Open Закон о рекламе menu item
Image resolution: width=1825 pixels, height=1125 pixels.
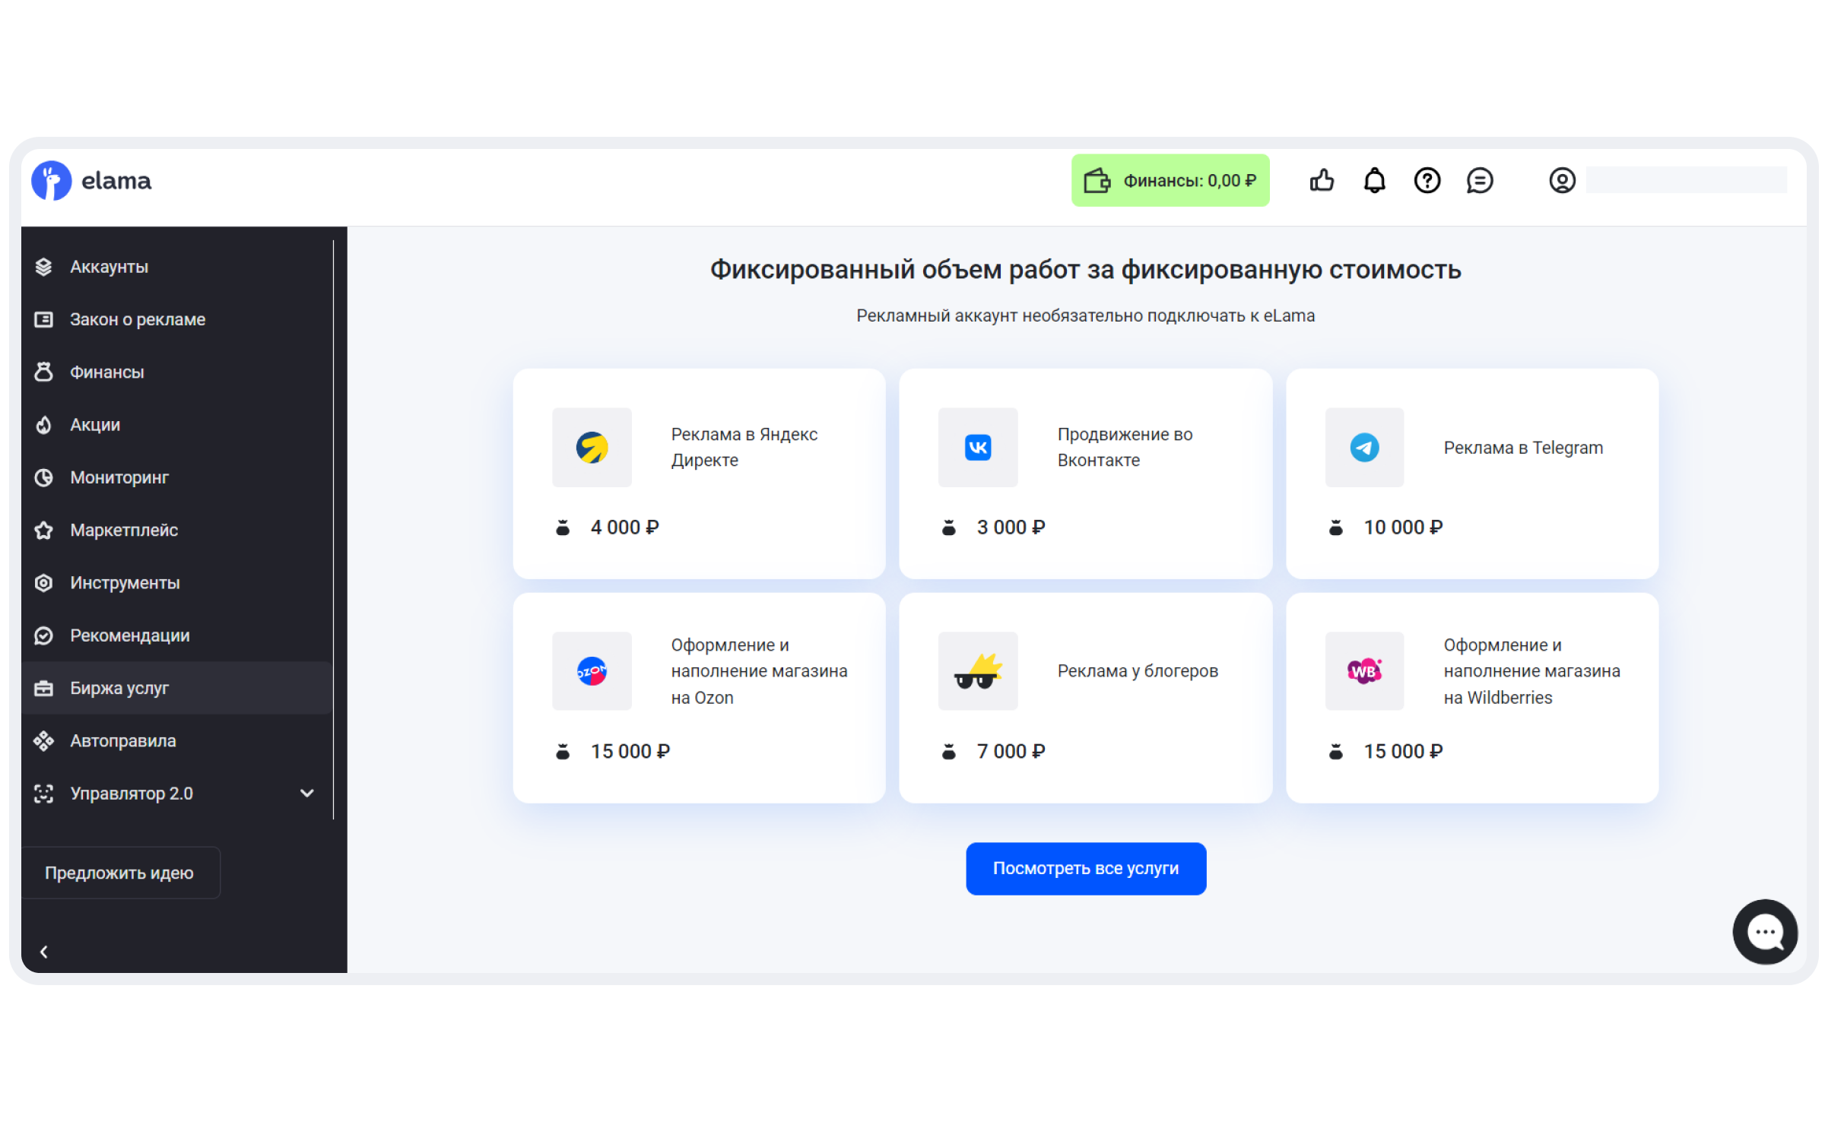137,320
